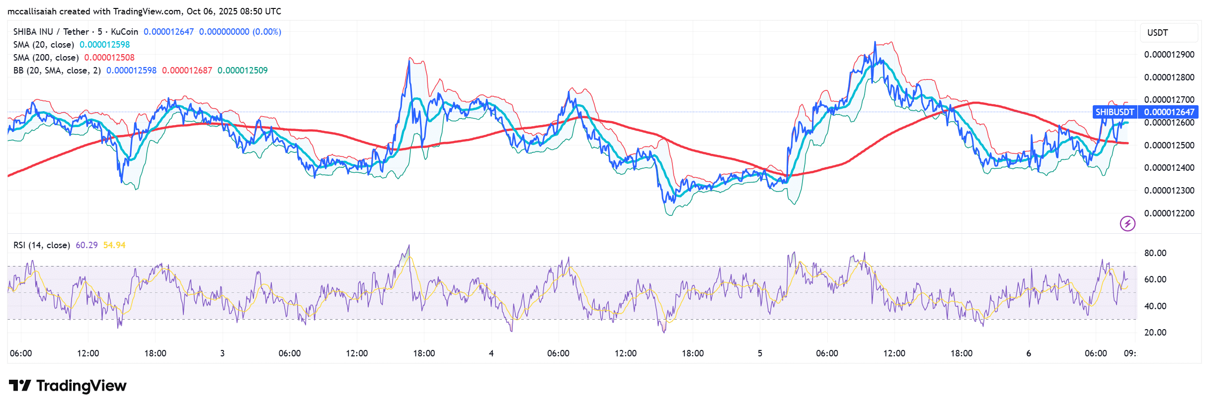Click the day 4 time axis marker

coord(491,353)
